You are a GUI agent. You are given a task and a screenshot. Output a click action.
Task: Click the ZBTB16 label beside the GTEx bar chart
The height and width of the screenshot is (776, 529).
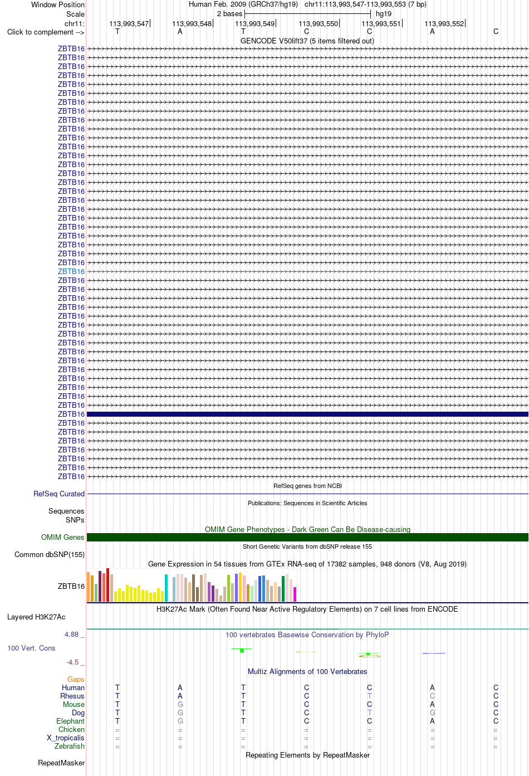[x=71, y=586]
